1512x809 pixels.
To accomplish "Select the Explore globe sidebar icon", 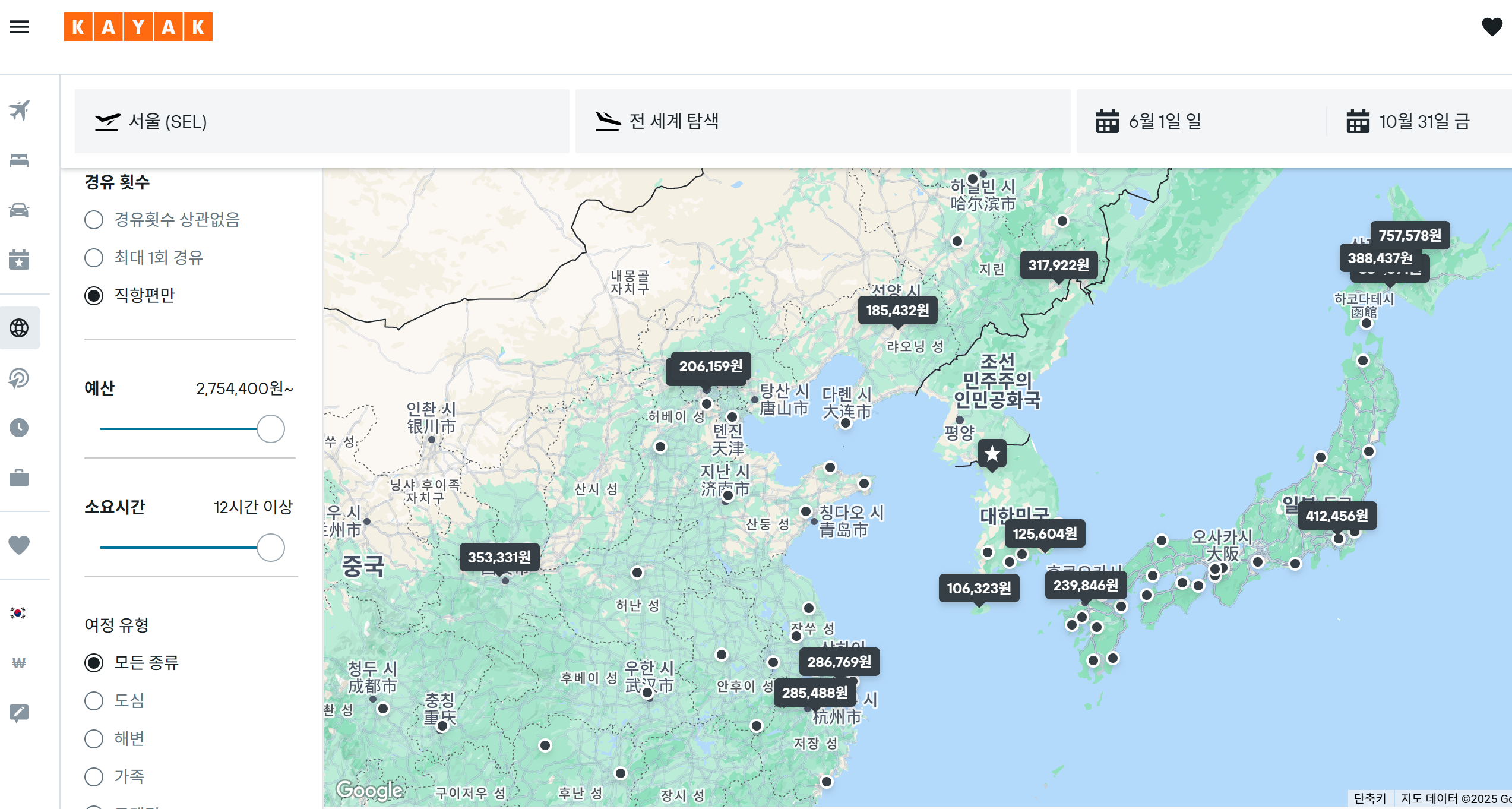I will (x=19, y=328).
